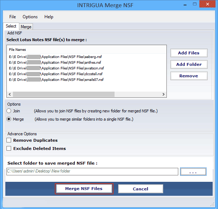The width and height of the screenshot is (218, 209).
Task: Switch to the Merge tab
Action: (26, 27)
